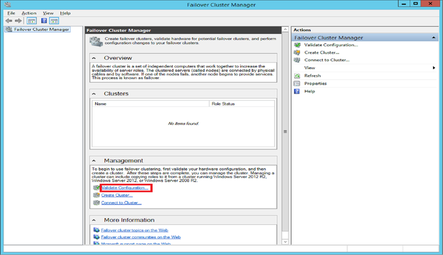Click the center pane scrollbar thumb

coord(285,131)
